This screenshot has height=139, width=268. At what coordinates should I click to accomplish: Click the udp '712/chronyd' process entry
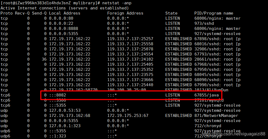[x=208, y=126]
